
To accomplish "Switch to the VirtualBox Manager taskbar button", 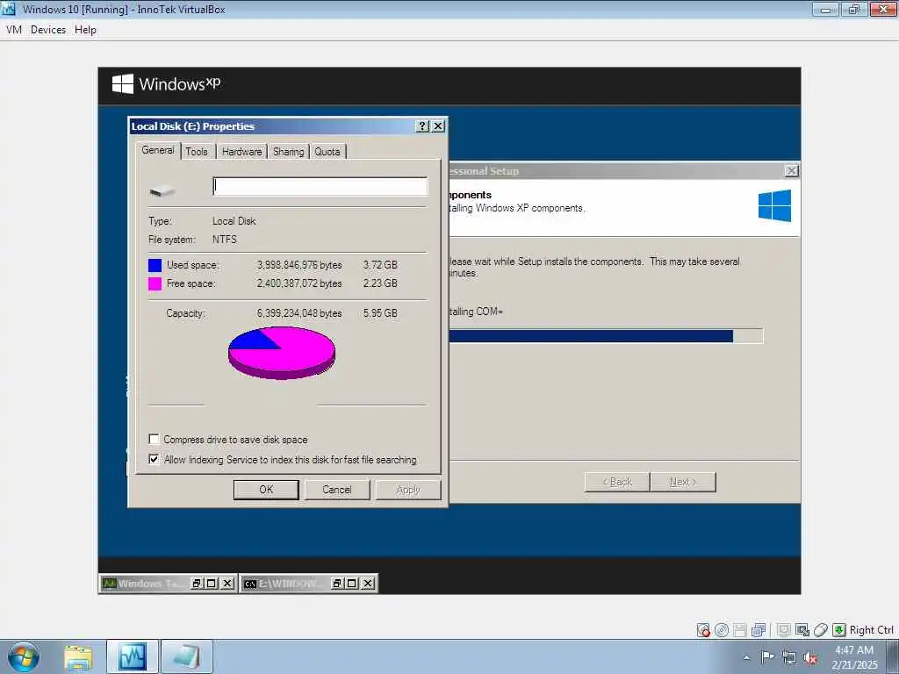I will (133, 656).
